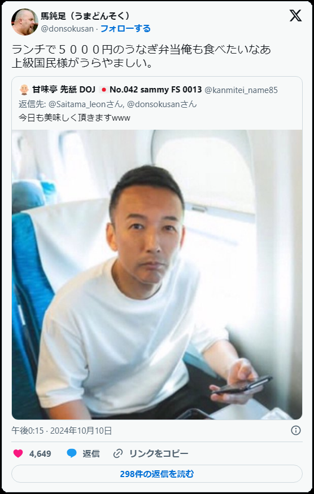Click the X logo icon
This screenshot has height=494, width=314.
pyautogui.click(x=295, y=15)
